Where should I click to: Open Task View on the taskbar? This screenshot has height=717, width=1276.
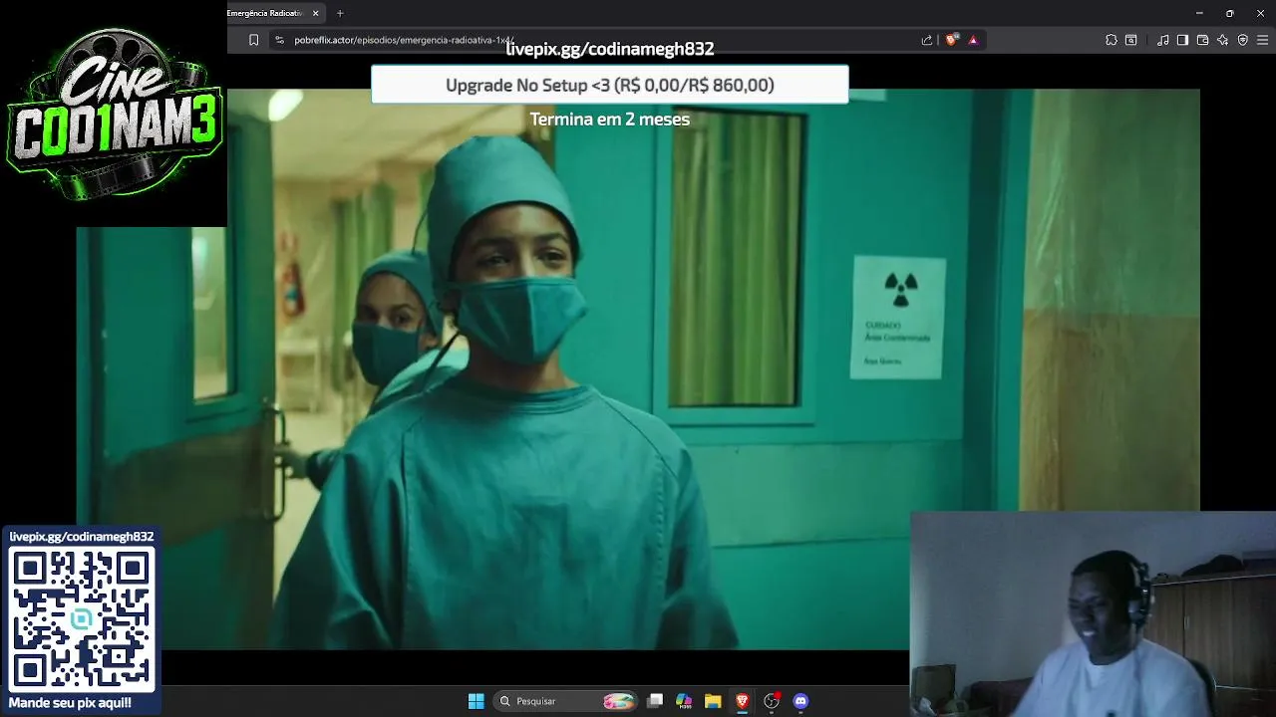click(655, 701)
